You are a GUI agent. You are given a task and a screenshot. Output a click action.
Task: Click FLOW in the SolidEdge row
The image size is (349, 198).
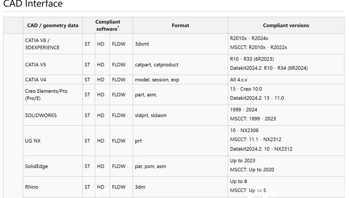[119, 166]
